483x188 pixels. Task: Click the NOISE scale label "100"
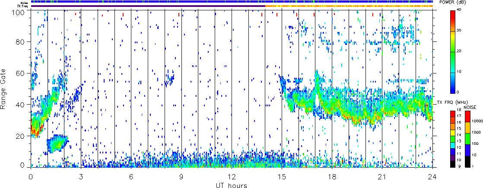pyautogui.click(x=474, y=143)
